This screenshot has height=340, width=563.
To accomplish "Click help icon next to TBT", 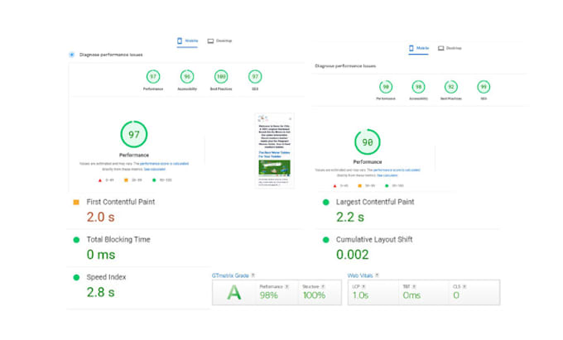I will tap(414, 286).
